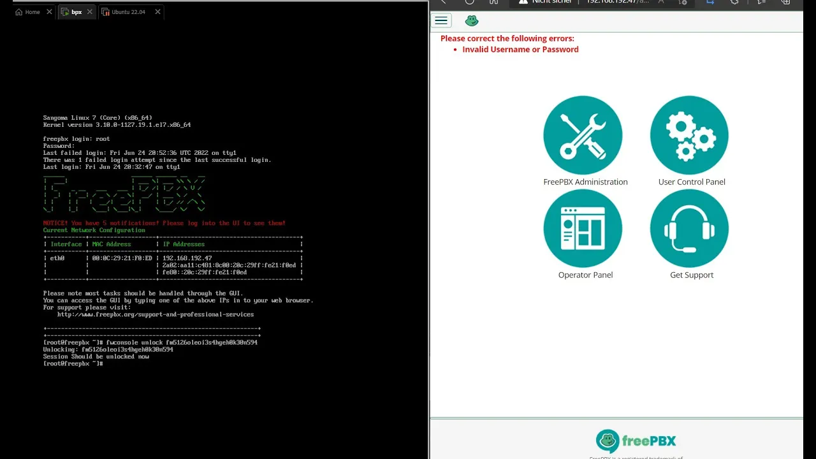Click the house icon on the Home tab

[x=18, y=12]
